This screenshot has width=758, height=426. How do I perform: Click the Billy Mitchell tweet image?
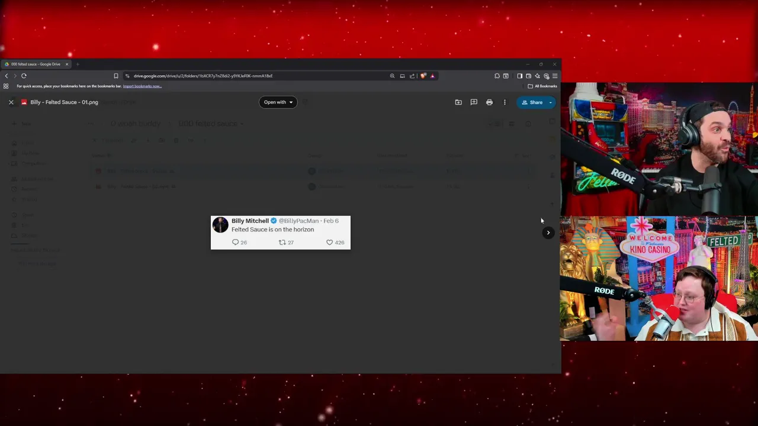pyautogui.click(x=281, y=233)
